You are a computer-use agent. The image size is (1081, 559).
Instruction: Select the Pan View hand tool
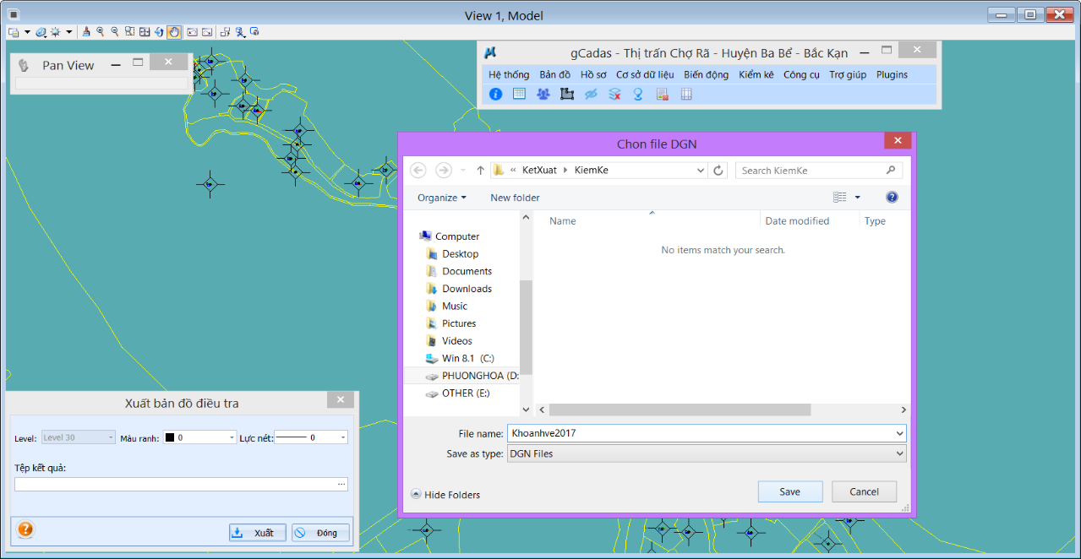[173, 32]
